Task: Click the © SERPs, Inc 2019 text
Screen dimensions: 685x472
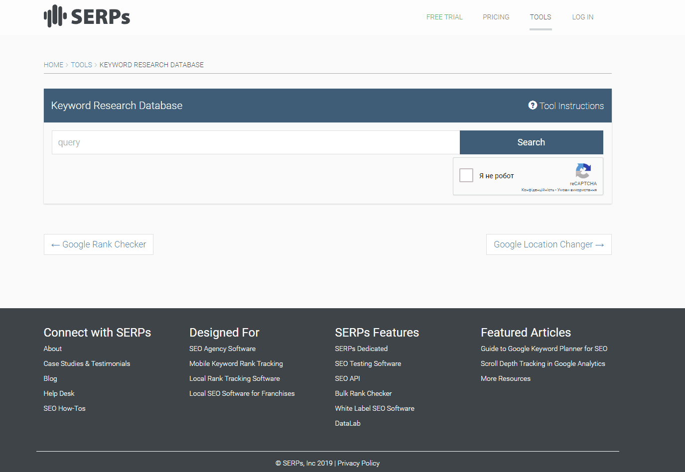Action: [x=304, y=463]
